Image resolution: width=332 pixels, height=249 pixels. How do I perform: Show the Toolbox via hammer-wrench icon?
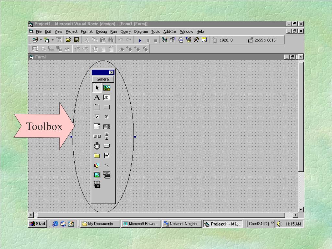(x=196, y=40)
